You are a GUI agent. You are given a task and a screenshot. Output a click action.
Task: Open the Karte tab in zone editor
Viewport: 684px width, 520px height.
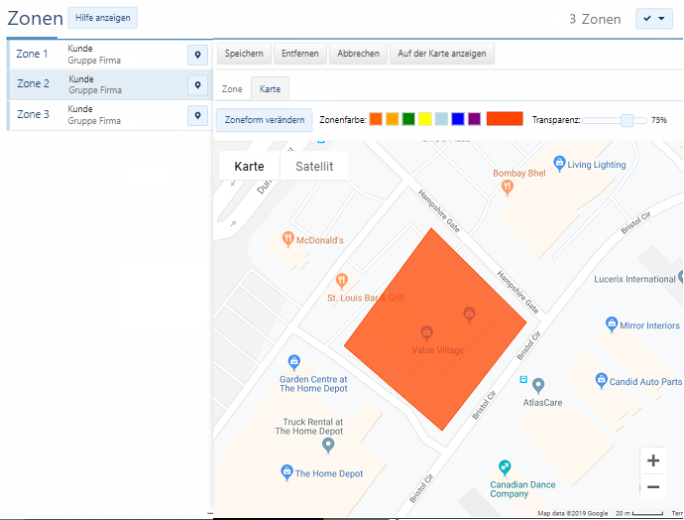point(270,89)
